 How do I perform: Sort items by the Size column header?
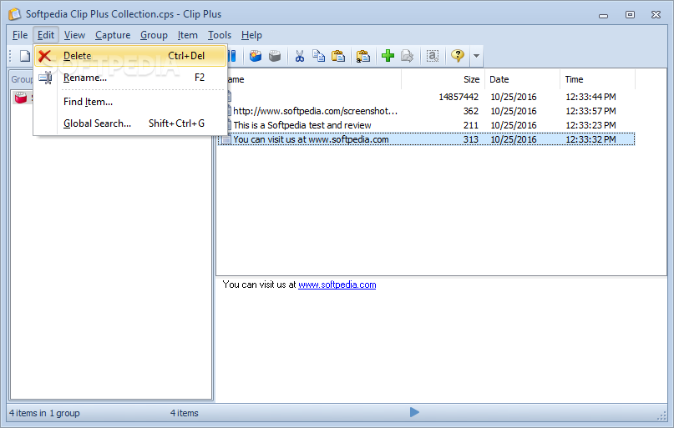pyautogui.click(x=443, y=79)
